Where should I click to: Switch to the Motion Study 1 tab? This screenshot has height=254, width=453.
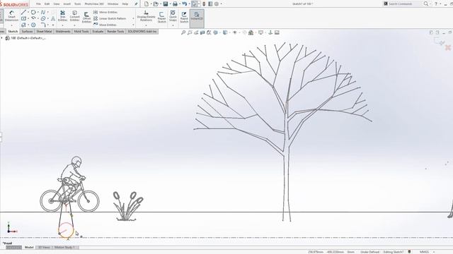64,248
